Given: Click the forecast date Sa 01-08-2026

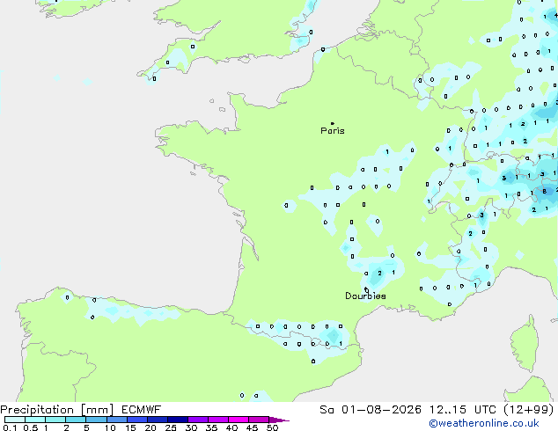Looking at the screenshot, I should coord(371,410).
